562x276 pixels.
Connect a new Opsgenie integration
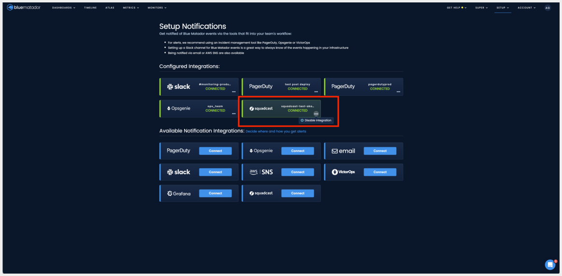tap(298, 151)
